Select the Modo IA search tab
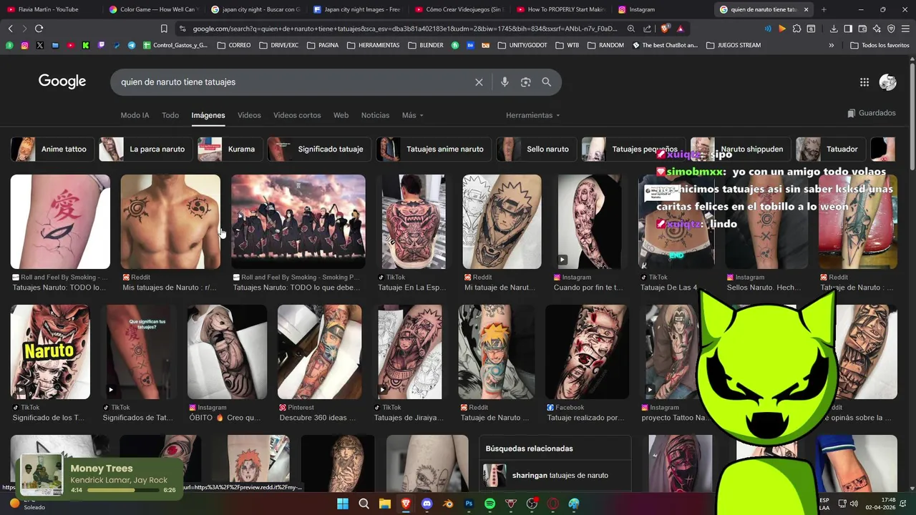916x515 pixels. [x=135, y=115]
